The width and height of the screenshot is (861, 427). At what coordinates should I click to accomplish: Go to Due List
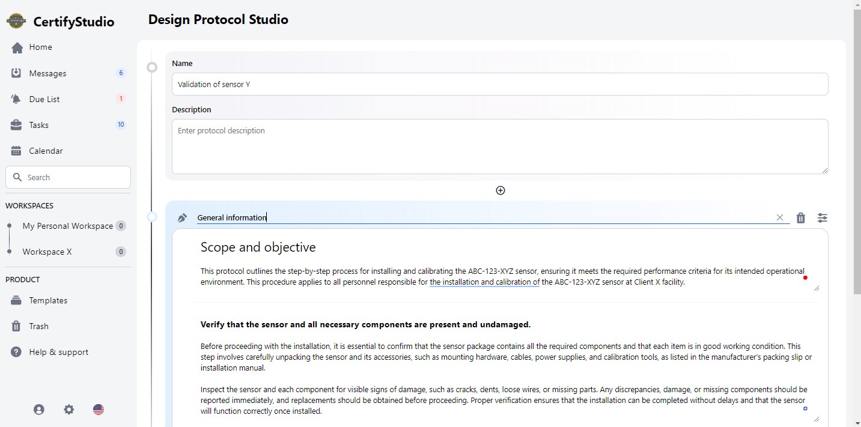click(44, 99)
